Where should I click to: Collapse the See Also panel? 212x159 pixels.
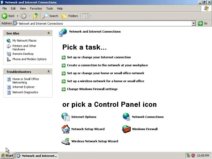(48, 33)
